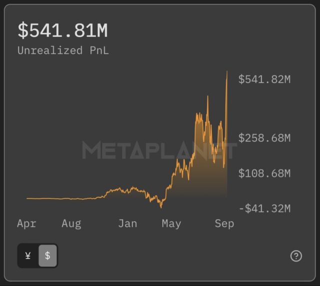Screen dimensions: 320x286
Task: Click the highest peak of the chart line
Action: coord(227,72)
